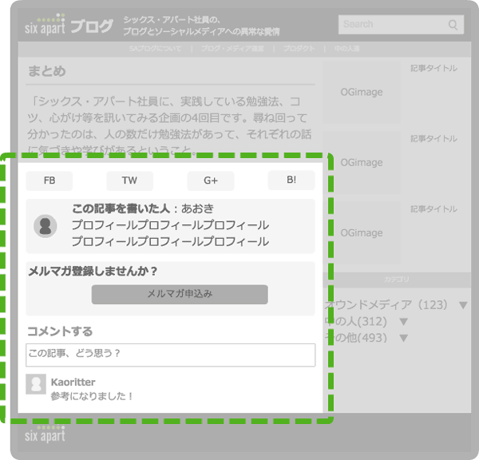Open the first OGimage thumbnail

click(361, 92)
